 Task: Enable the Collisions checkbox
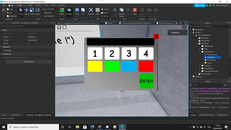coord(43,13)
